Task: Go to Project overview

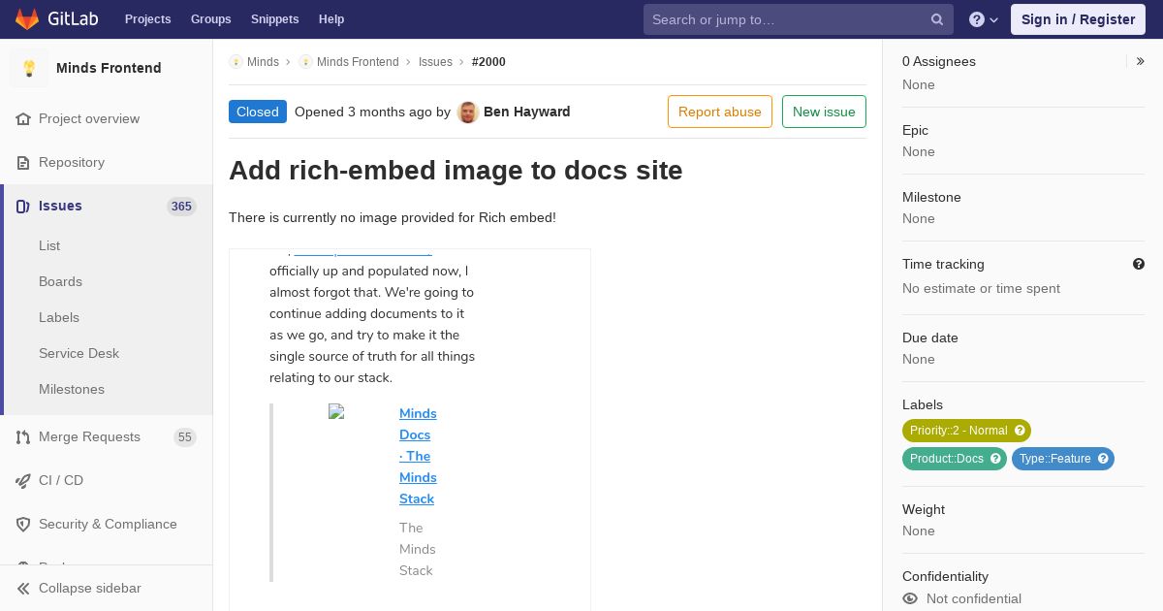Action: 89,118
